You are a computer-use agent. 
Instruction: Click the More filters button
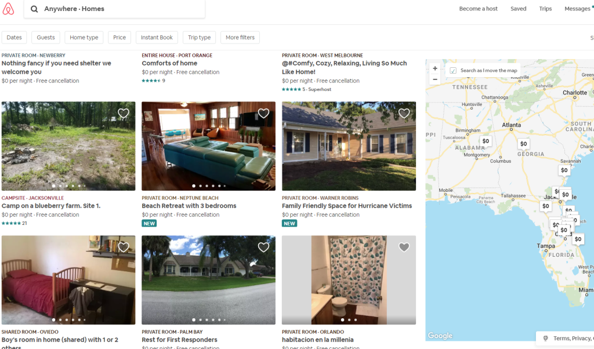[240, 38]
